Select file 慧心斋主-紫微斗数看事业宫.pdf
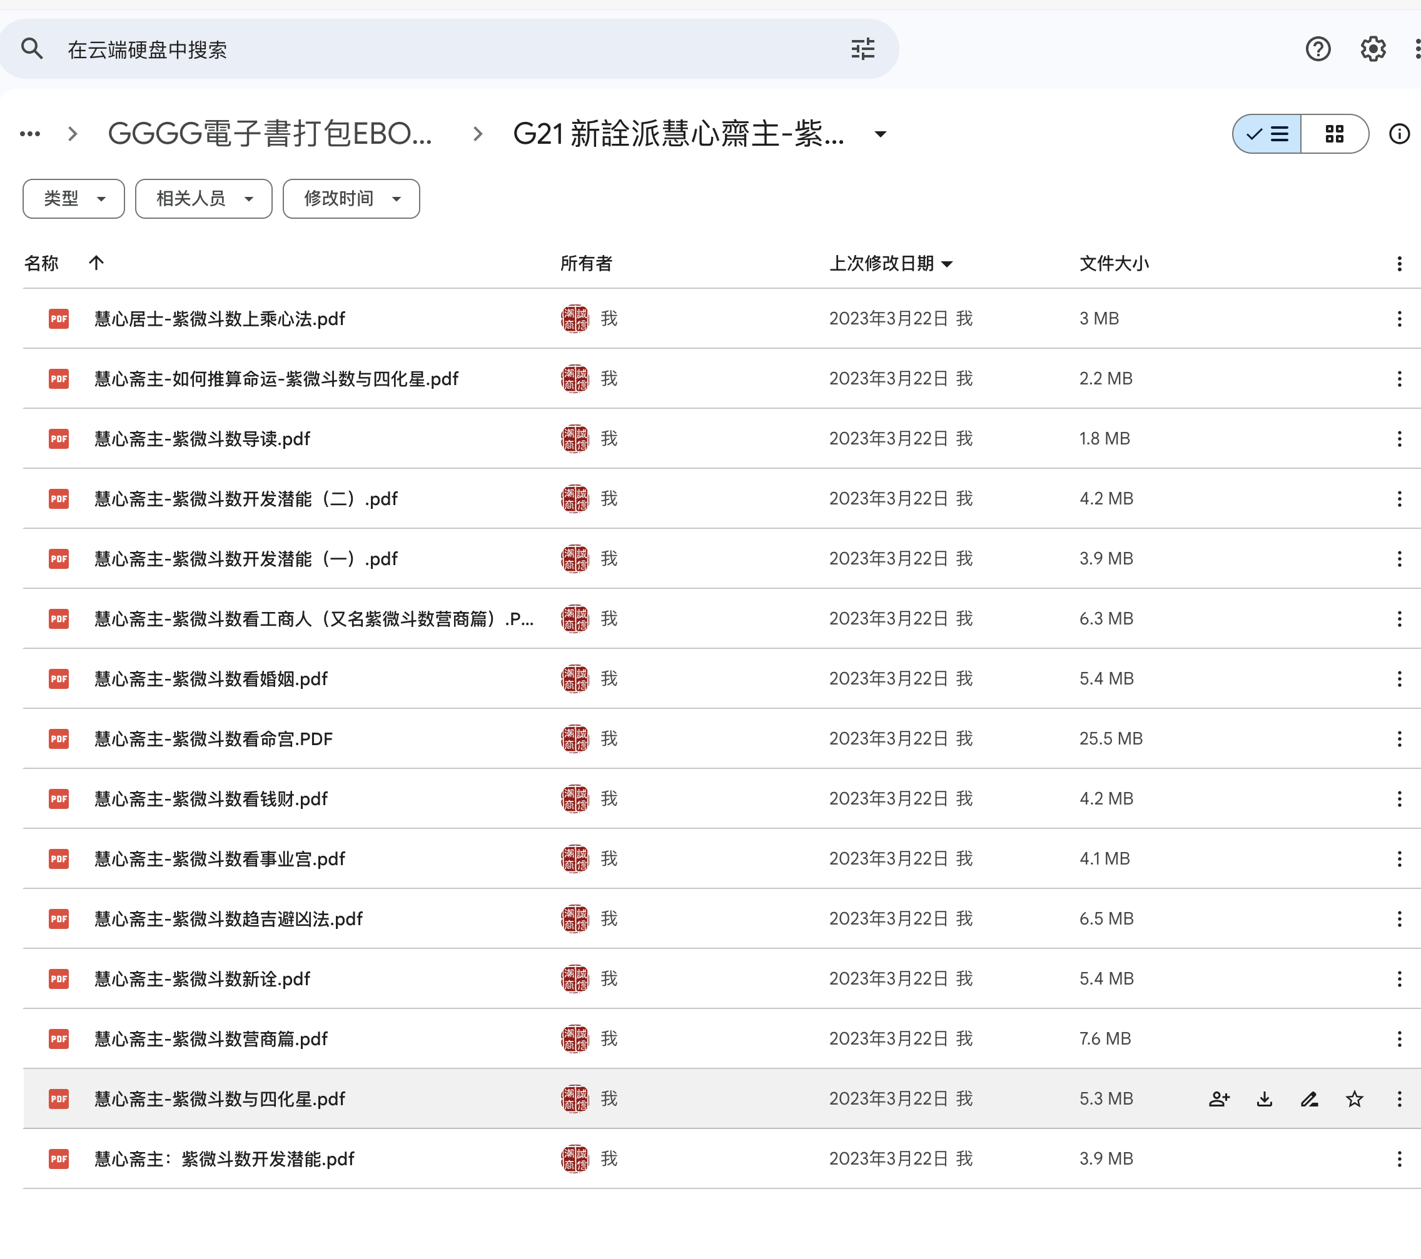 pyautogui.click(x=722, y=859)
